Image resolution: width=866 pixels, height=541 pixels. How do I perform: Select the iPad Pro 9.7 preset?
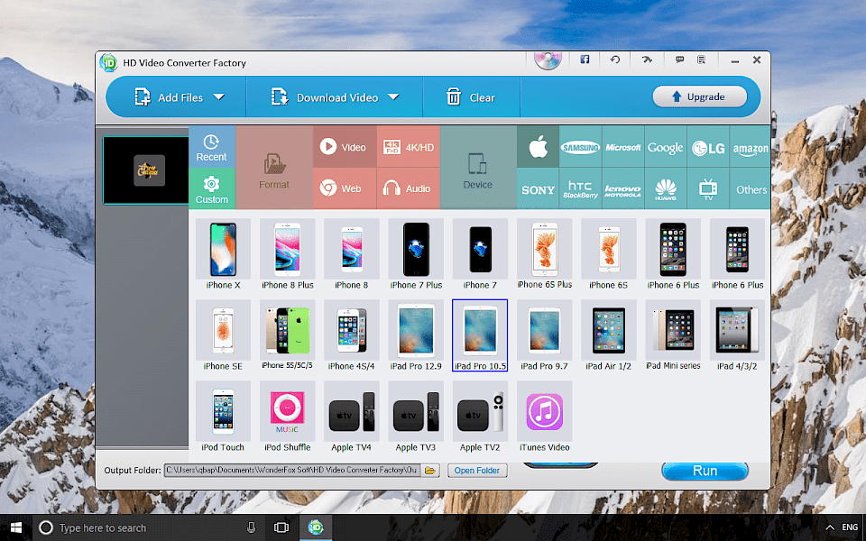click(545, 335)
